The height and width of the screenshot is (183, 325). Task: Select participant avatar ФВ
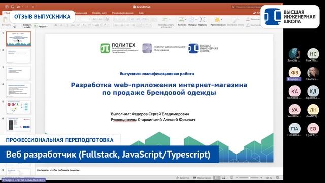(295, 73)
